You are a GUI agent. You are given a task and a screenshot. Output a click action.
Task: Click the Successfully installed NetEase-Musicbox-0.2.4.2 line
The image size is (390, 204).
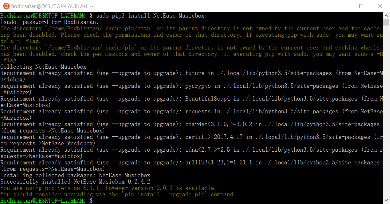pos(75,181)
